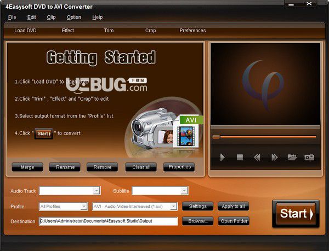Open the snapshot folder icon

[292, 157]
